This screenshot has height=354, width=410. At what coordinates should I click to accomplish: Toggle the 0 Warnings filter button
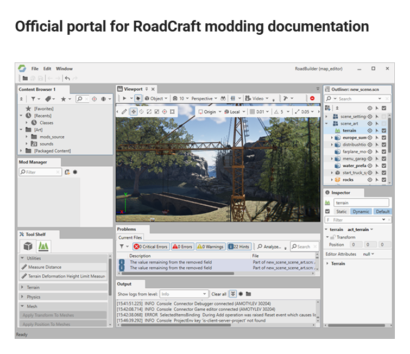[210, 246]
